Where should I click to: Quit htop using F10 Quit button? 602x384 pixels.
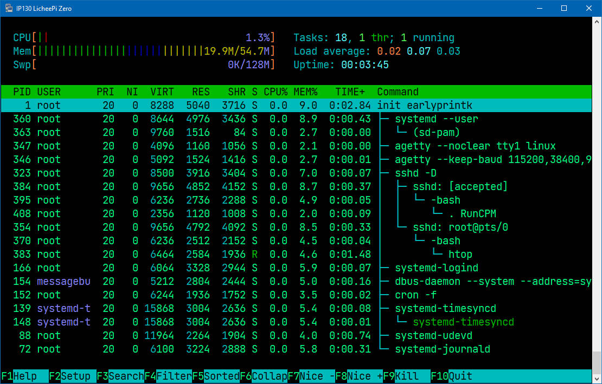coord(451,376)
